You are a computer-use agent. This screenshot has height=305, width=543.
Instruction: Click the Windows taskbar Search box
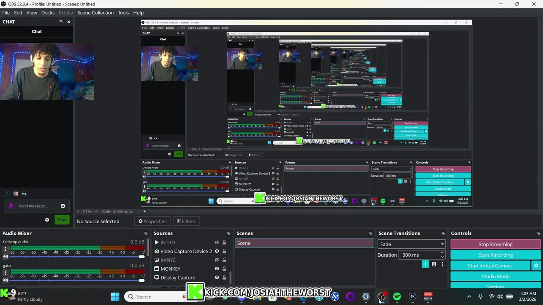155,297
